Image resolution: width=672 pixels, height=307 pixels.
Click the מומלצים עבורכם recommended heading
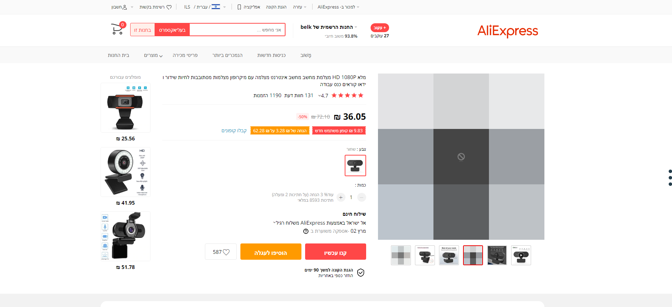click(125, 77)
